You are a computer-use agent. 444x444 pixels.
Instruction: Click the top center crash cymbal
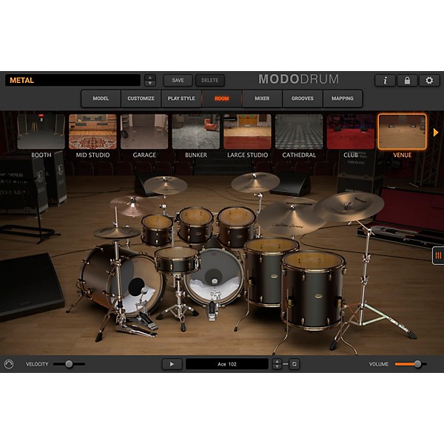pos(255,182)
